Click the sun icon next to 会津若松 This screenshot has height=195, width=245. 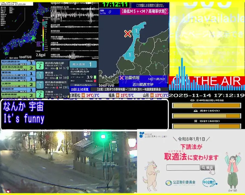coord(83,95)
